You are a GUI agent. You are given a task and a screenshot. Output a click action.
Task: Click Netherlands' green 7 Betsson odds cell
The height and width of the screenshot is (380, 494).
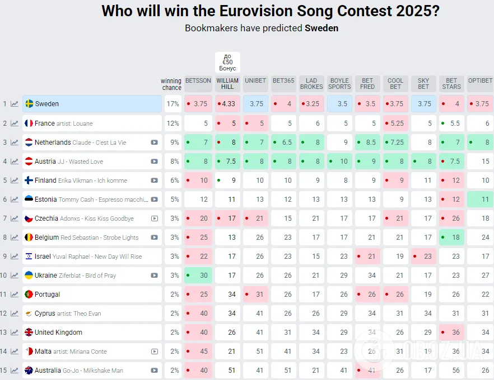pyautogui.click(x=198, y=142)
